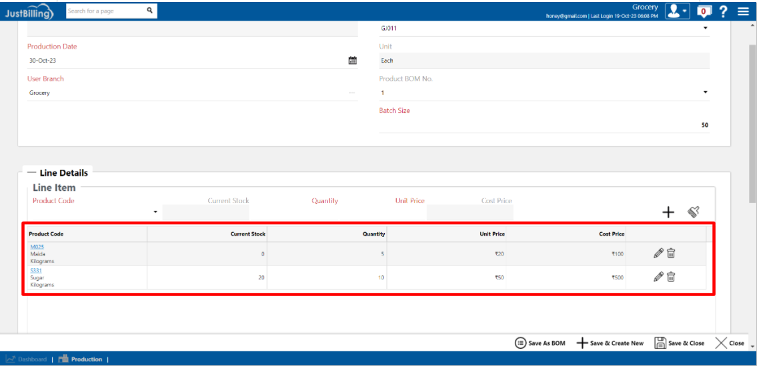The width and height of the screenshot is (757, 366).
Task: Click Save As BOM button
Action: [x=540, y=343]
